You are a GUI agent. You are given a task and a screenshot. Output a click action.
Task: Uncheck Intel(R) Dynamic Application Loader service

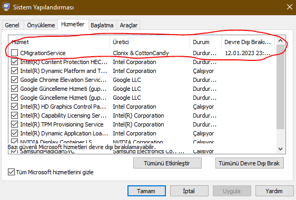coord(15,133)
